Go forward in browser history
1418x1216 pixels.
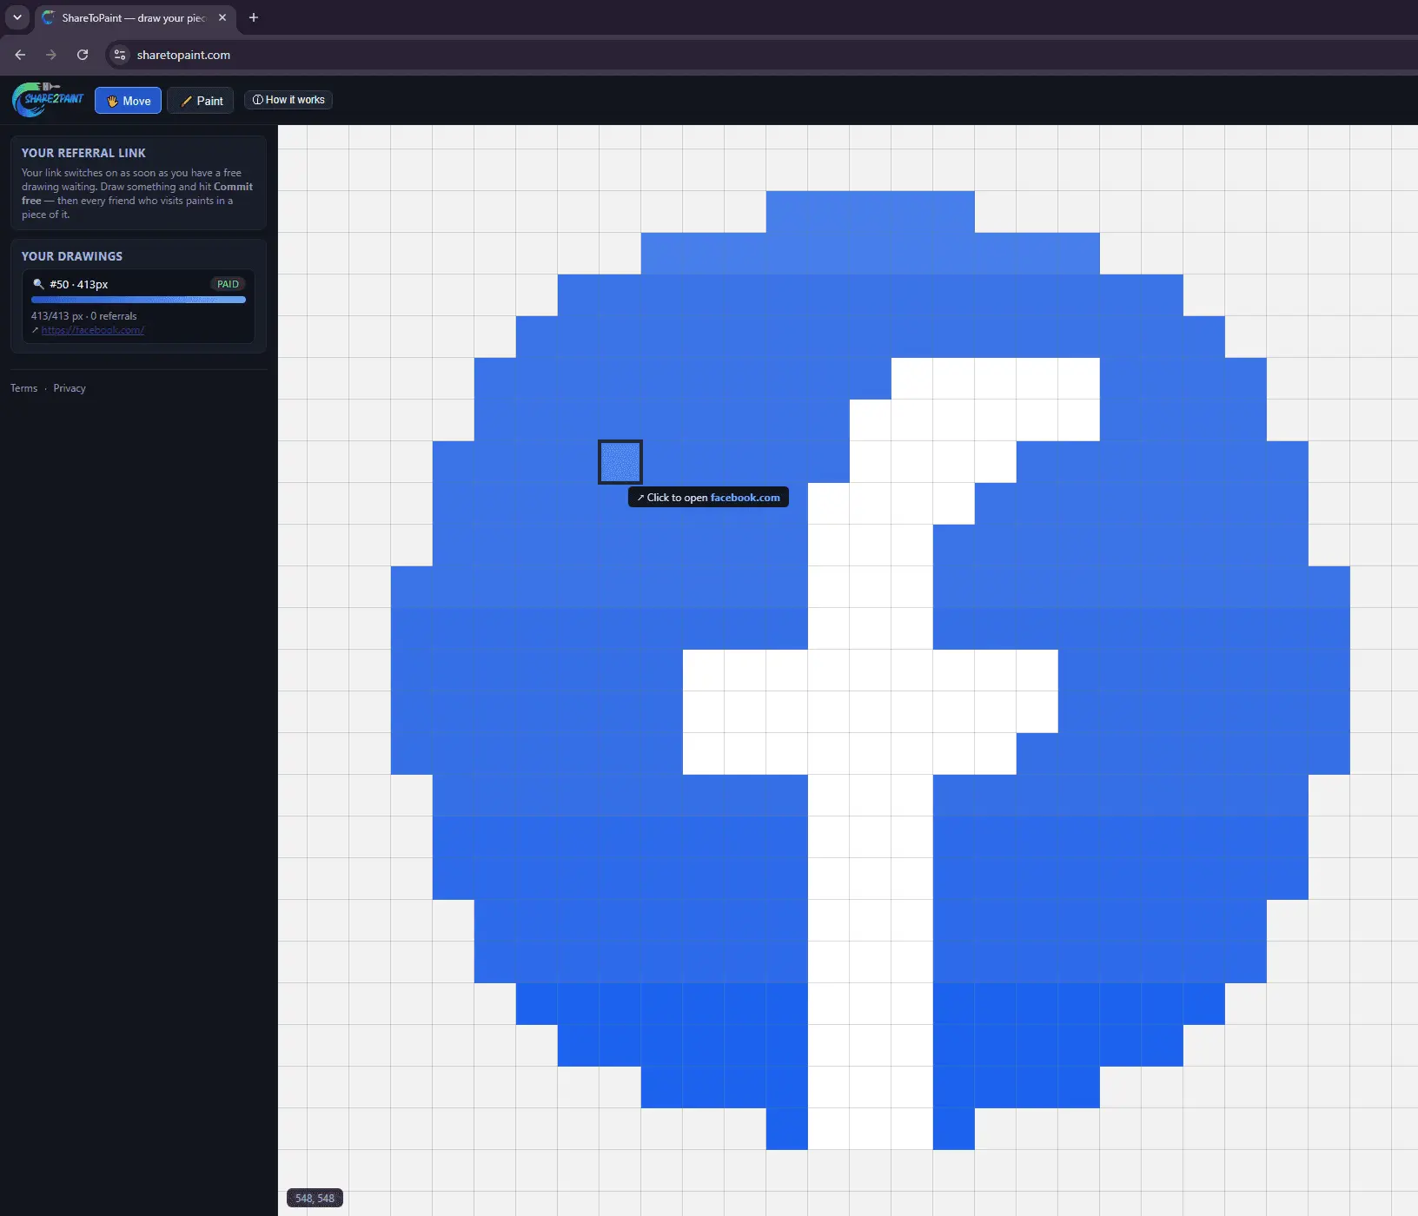(51, 55)
